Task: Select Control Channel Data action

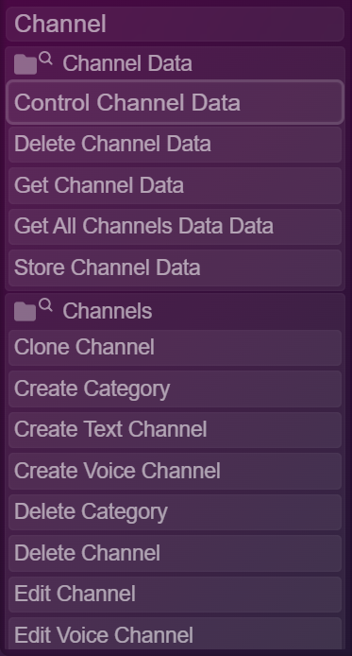Action: [x=175, y=102]
